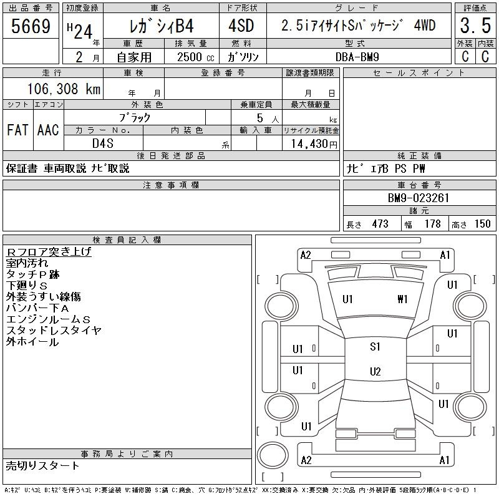The image size is (499, 499).
Task: Select the overall score 3.5
Action: click(475, 26)
